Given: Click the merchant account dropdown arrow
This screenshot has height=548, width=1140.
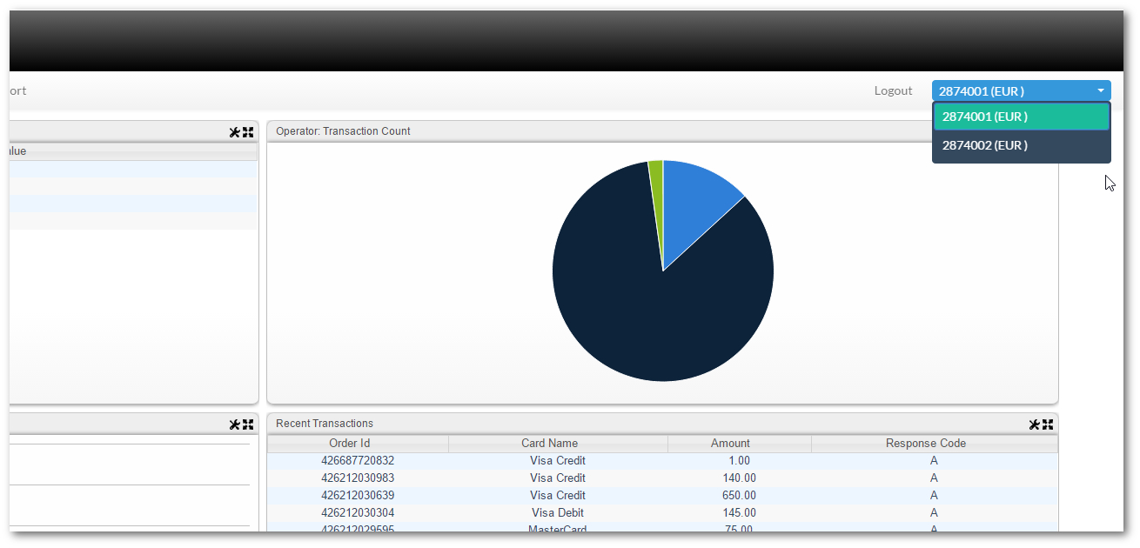Looking at the screenshot, I should [x=1101, y=90].
